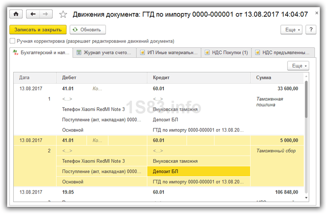The image size is (327, 214).
Task: Click Депозит БЛ in first entry
Action: [165, 120]
